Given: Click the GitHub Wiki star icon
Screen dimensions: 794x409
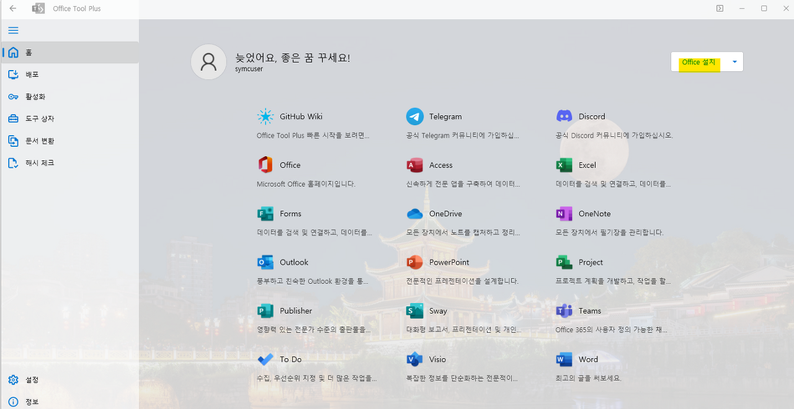Looking at the screenshot, I should (265, 117).
